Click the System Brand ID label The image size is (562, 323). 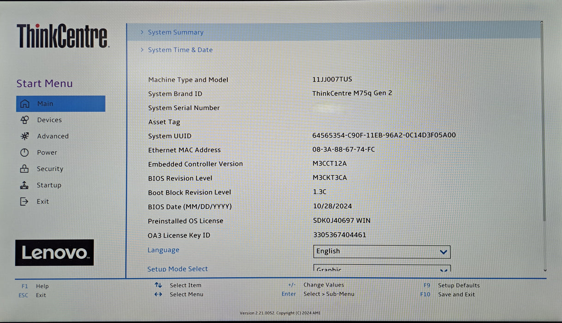[x=175, y=94]
